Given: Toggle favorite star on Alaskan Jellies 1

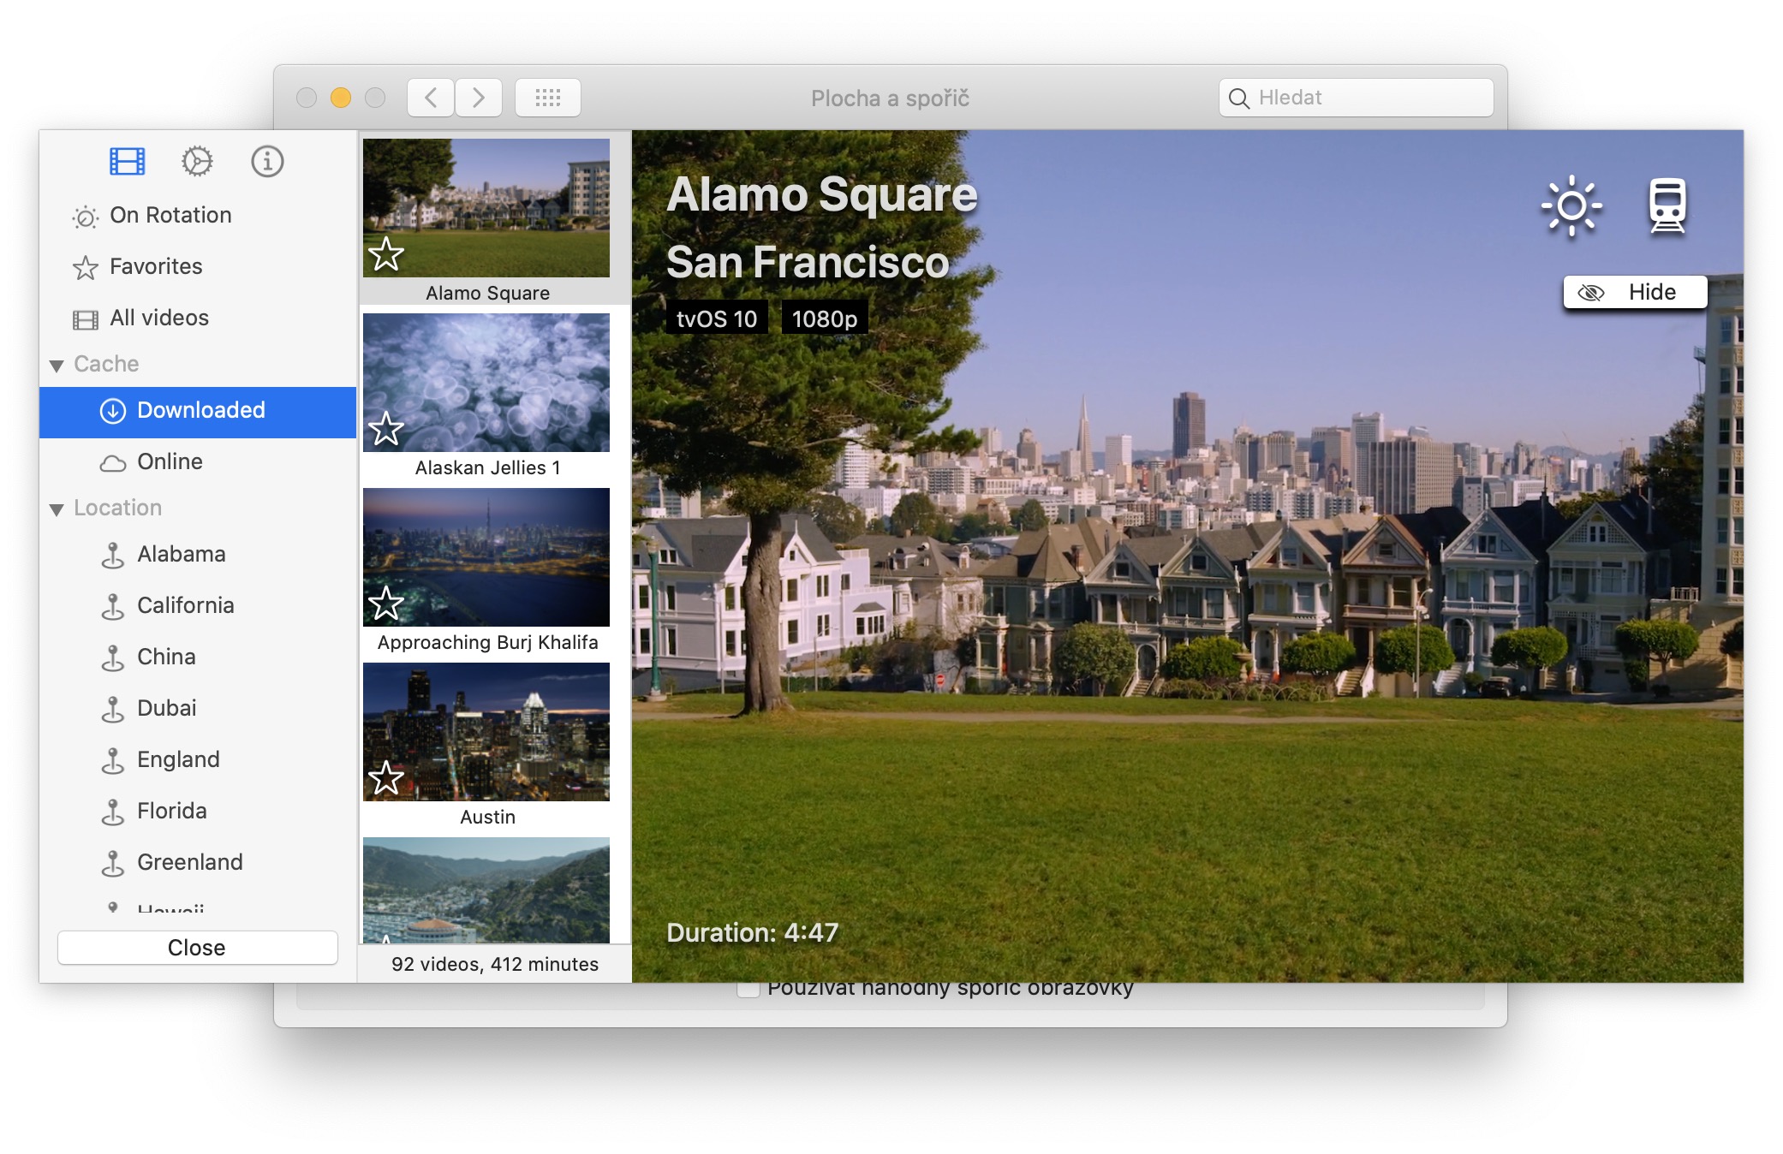Looking at the screenshot, I should [x=386, y=429].
